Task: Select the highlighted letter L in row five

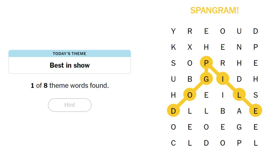Action: 239,95
